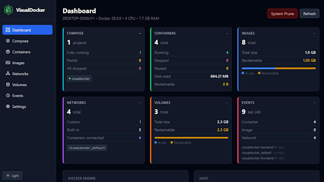This screenshot has height=182, width=324.
Task: Click the visualdocker_default network tag
Action: pos(87,148)
